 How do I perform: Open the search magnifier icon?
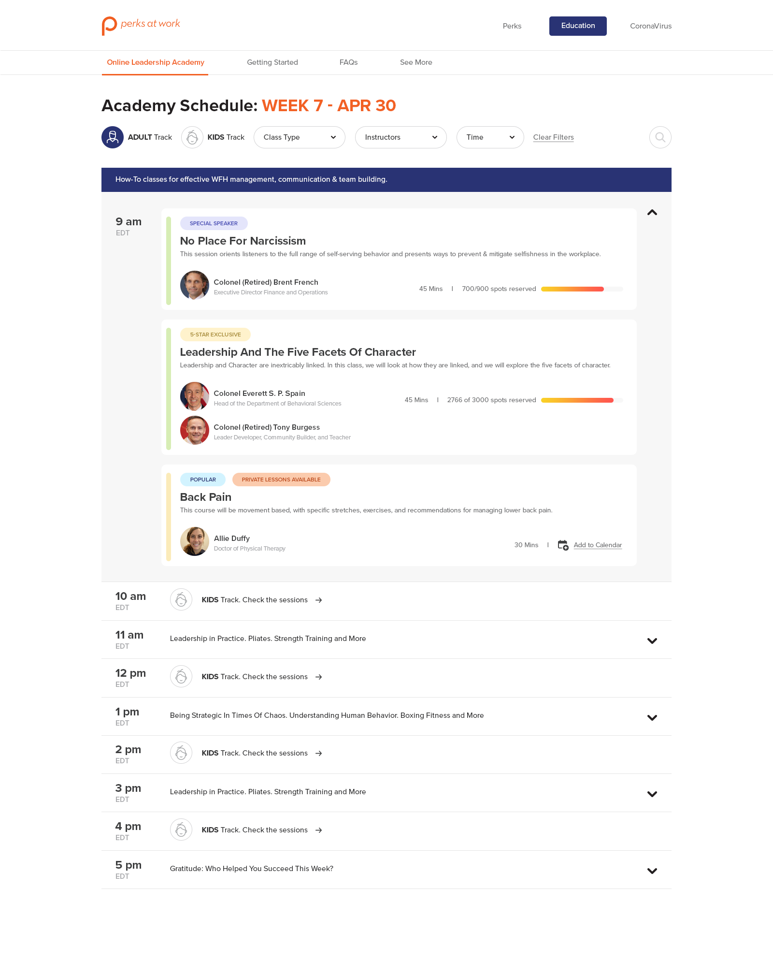point(660,137)
